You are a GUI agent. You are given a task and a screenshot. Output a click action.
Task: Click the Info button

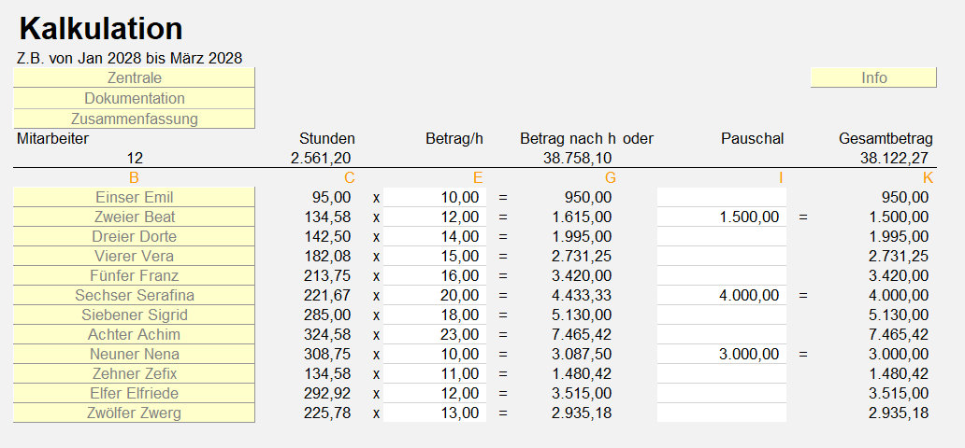pos(873,77)
